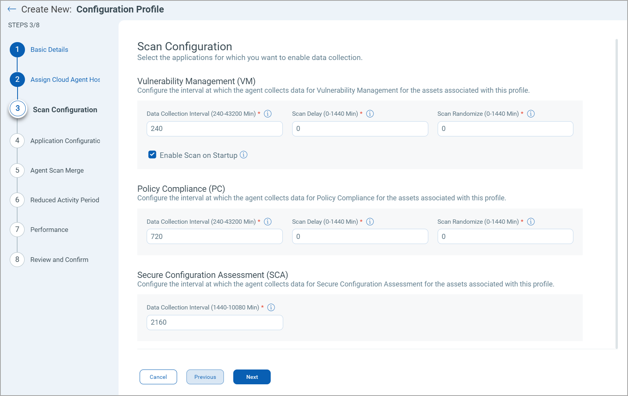Open info tooltip for PC Data Collection Interval

pyautogui.click(x=268, y=221)
